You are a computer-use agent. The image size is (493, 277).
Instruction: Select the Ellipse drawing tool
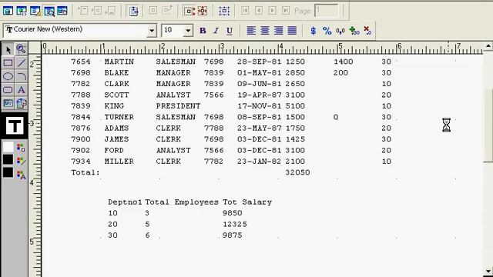pos(8,76)
